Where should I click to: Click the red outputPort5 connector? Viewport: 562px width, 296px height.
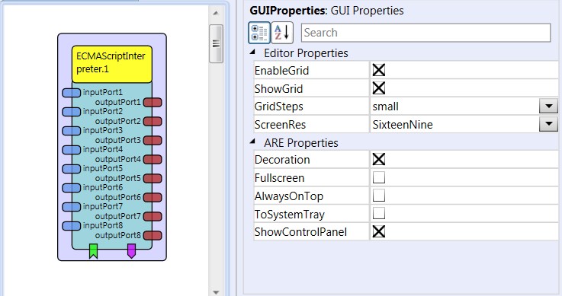[153, 178]
